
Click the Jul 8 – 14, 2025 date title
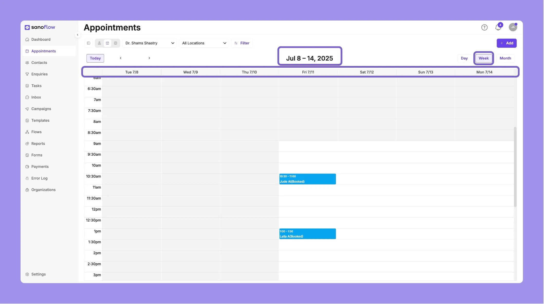click(310, 58)
